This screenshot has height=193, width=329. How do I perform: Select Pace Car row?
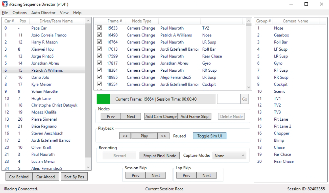(44, 28)
